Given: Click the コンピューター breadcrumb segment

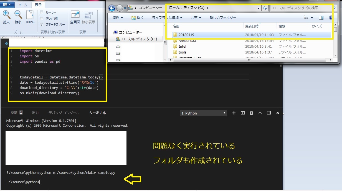Looking at the screenshot, I should click(x=150, y=8).
